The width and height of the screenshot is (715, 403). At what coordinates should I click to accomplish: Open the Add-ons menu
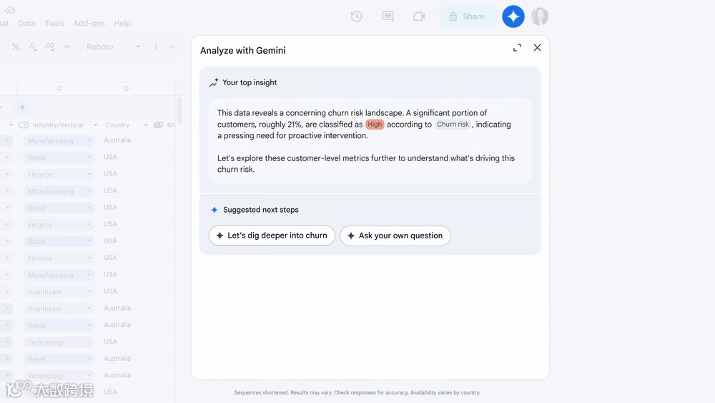pos(89,23)
